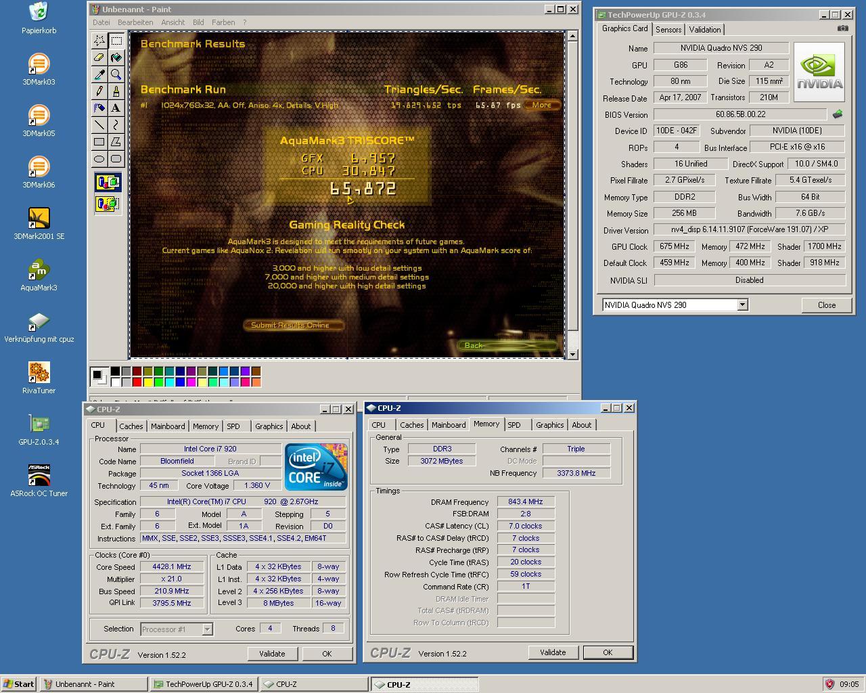Select the Airbrush spray tool
This screenshot has width=866, height=693.
point(99,108)
